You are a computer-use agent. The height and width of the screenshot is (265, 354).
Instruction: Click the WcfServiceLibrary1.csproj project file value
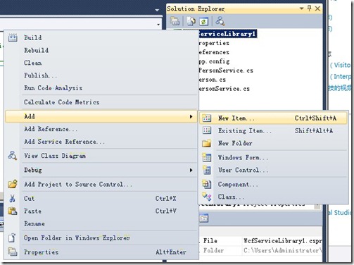click(x=282, y=240)
